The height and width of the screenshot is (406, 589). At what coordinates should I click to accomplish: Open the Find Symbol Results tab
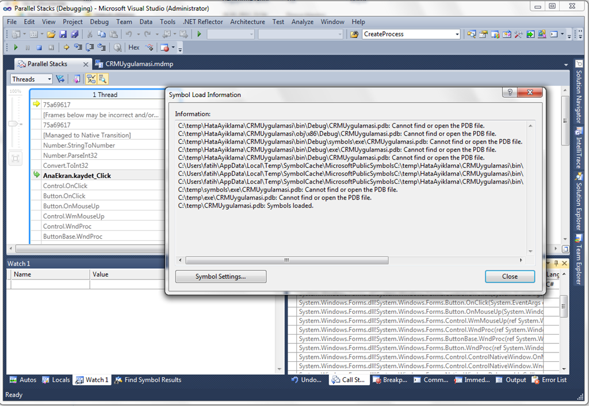148,380
